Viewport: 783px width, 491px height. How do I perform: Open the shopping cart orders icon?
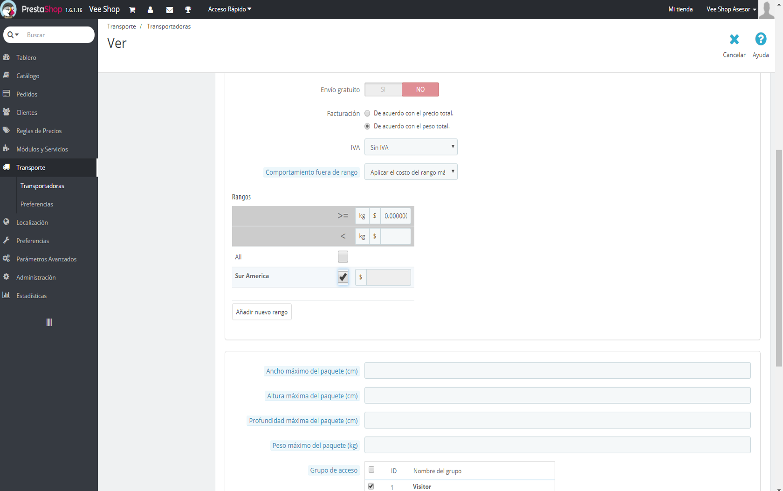pyautogui.click(x=132, y=9)
